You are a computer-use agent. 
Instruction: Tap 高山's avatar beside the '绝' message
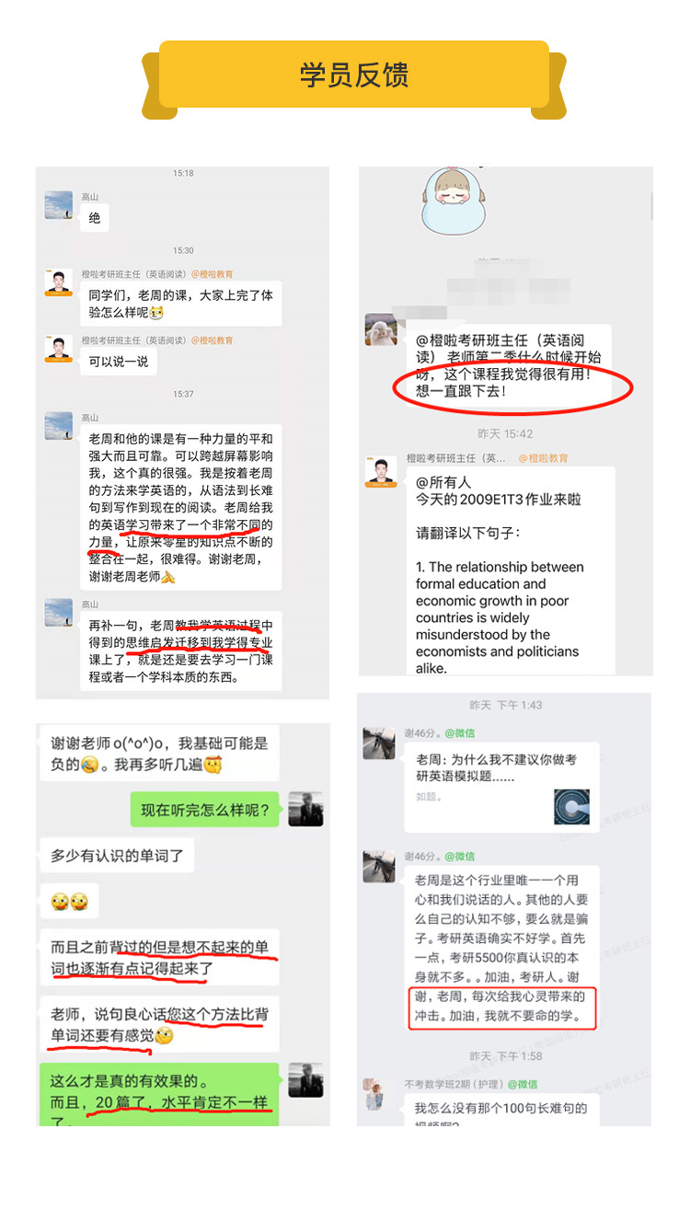point(58,204)
